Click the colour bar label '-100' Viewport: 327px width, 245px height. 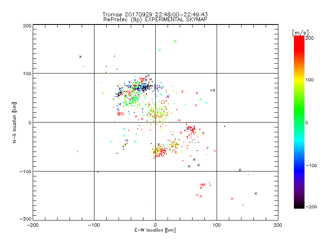311,166
